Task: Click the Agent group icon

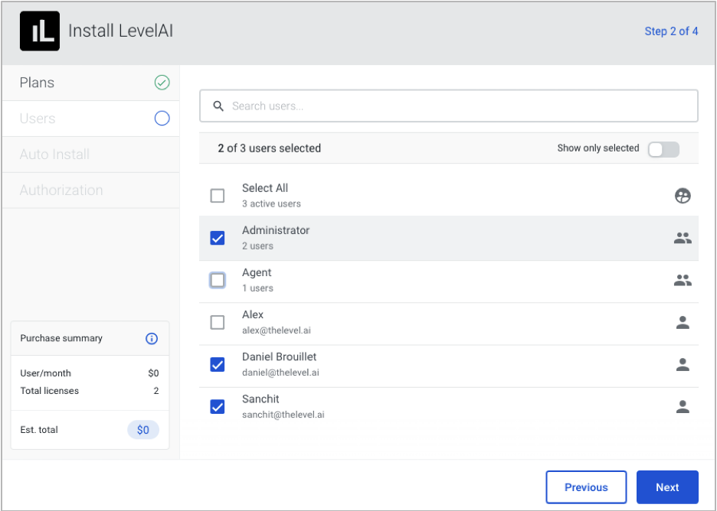Action: 683,281
